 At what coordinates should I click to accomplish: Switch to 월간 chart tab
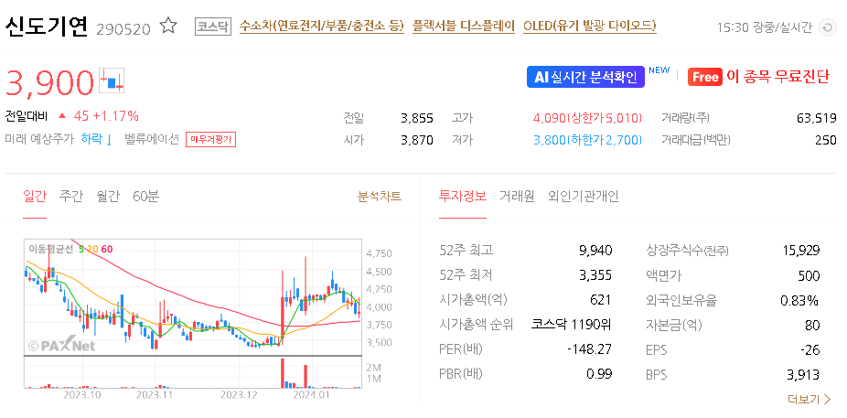pyautogui.click(x=108, y=196)
